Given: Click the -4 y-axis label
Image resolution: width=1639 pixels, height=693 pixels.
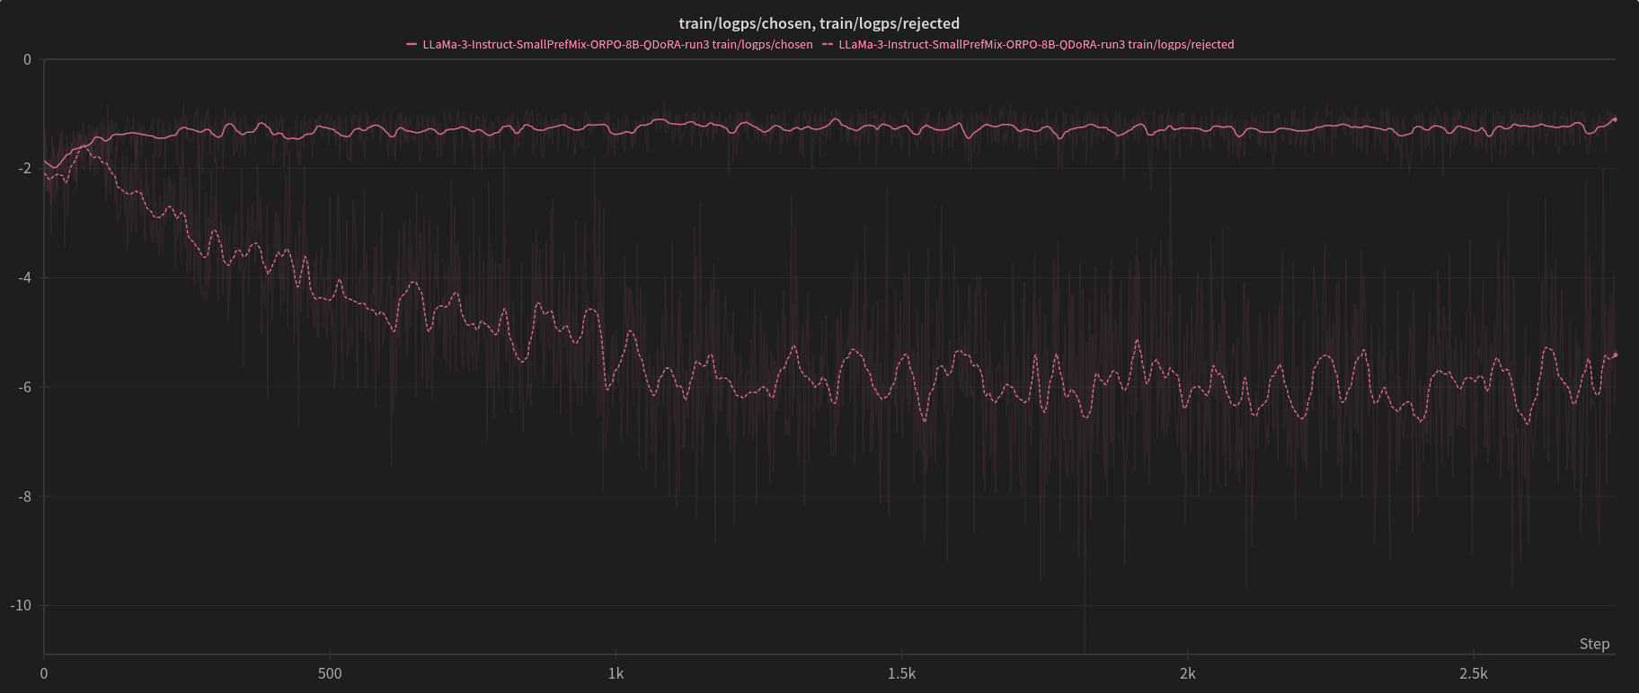Looking at the screenshot, I should click(24, 277).
